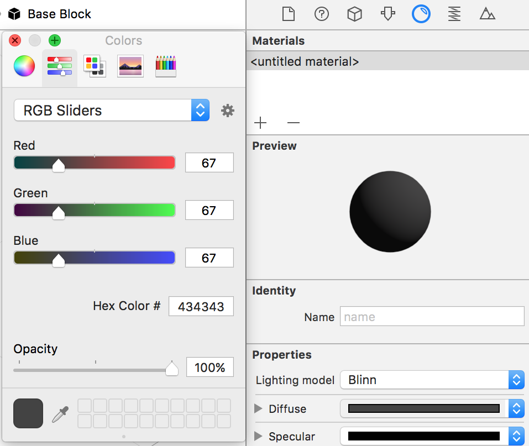Open the RGB Sliders mode dropdown
Viewport: 529px width, 446px height.
(x=201, y=110)
